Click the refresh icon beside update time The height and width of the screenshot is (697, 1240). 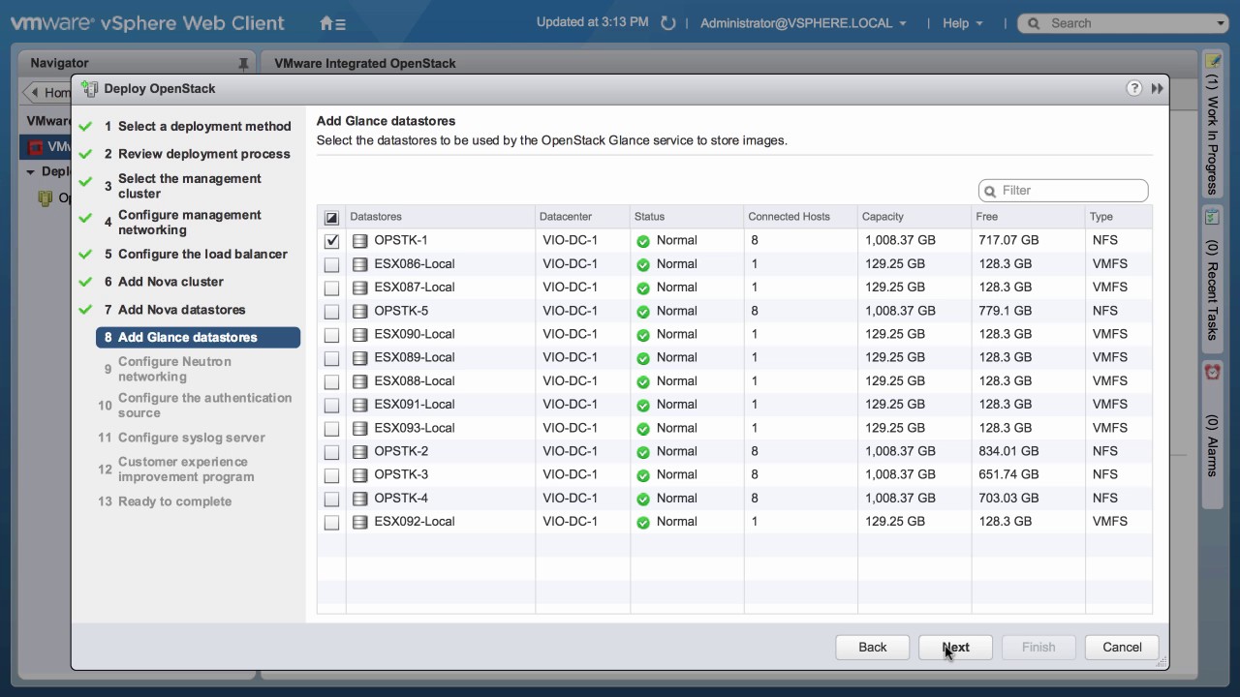click(x=667, y=22)
